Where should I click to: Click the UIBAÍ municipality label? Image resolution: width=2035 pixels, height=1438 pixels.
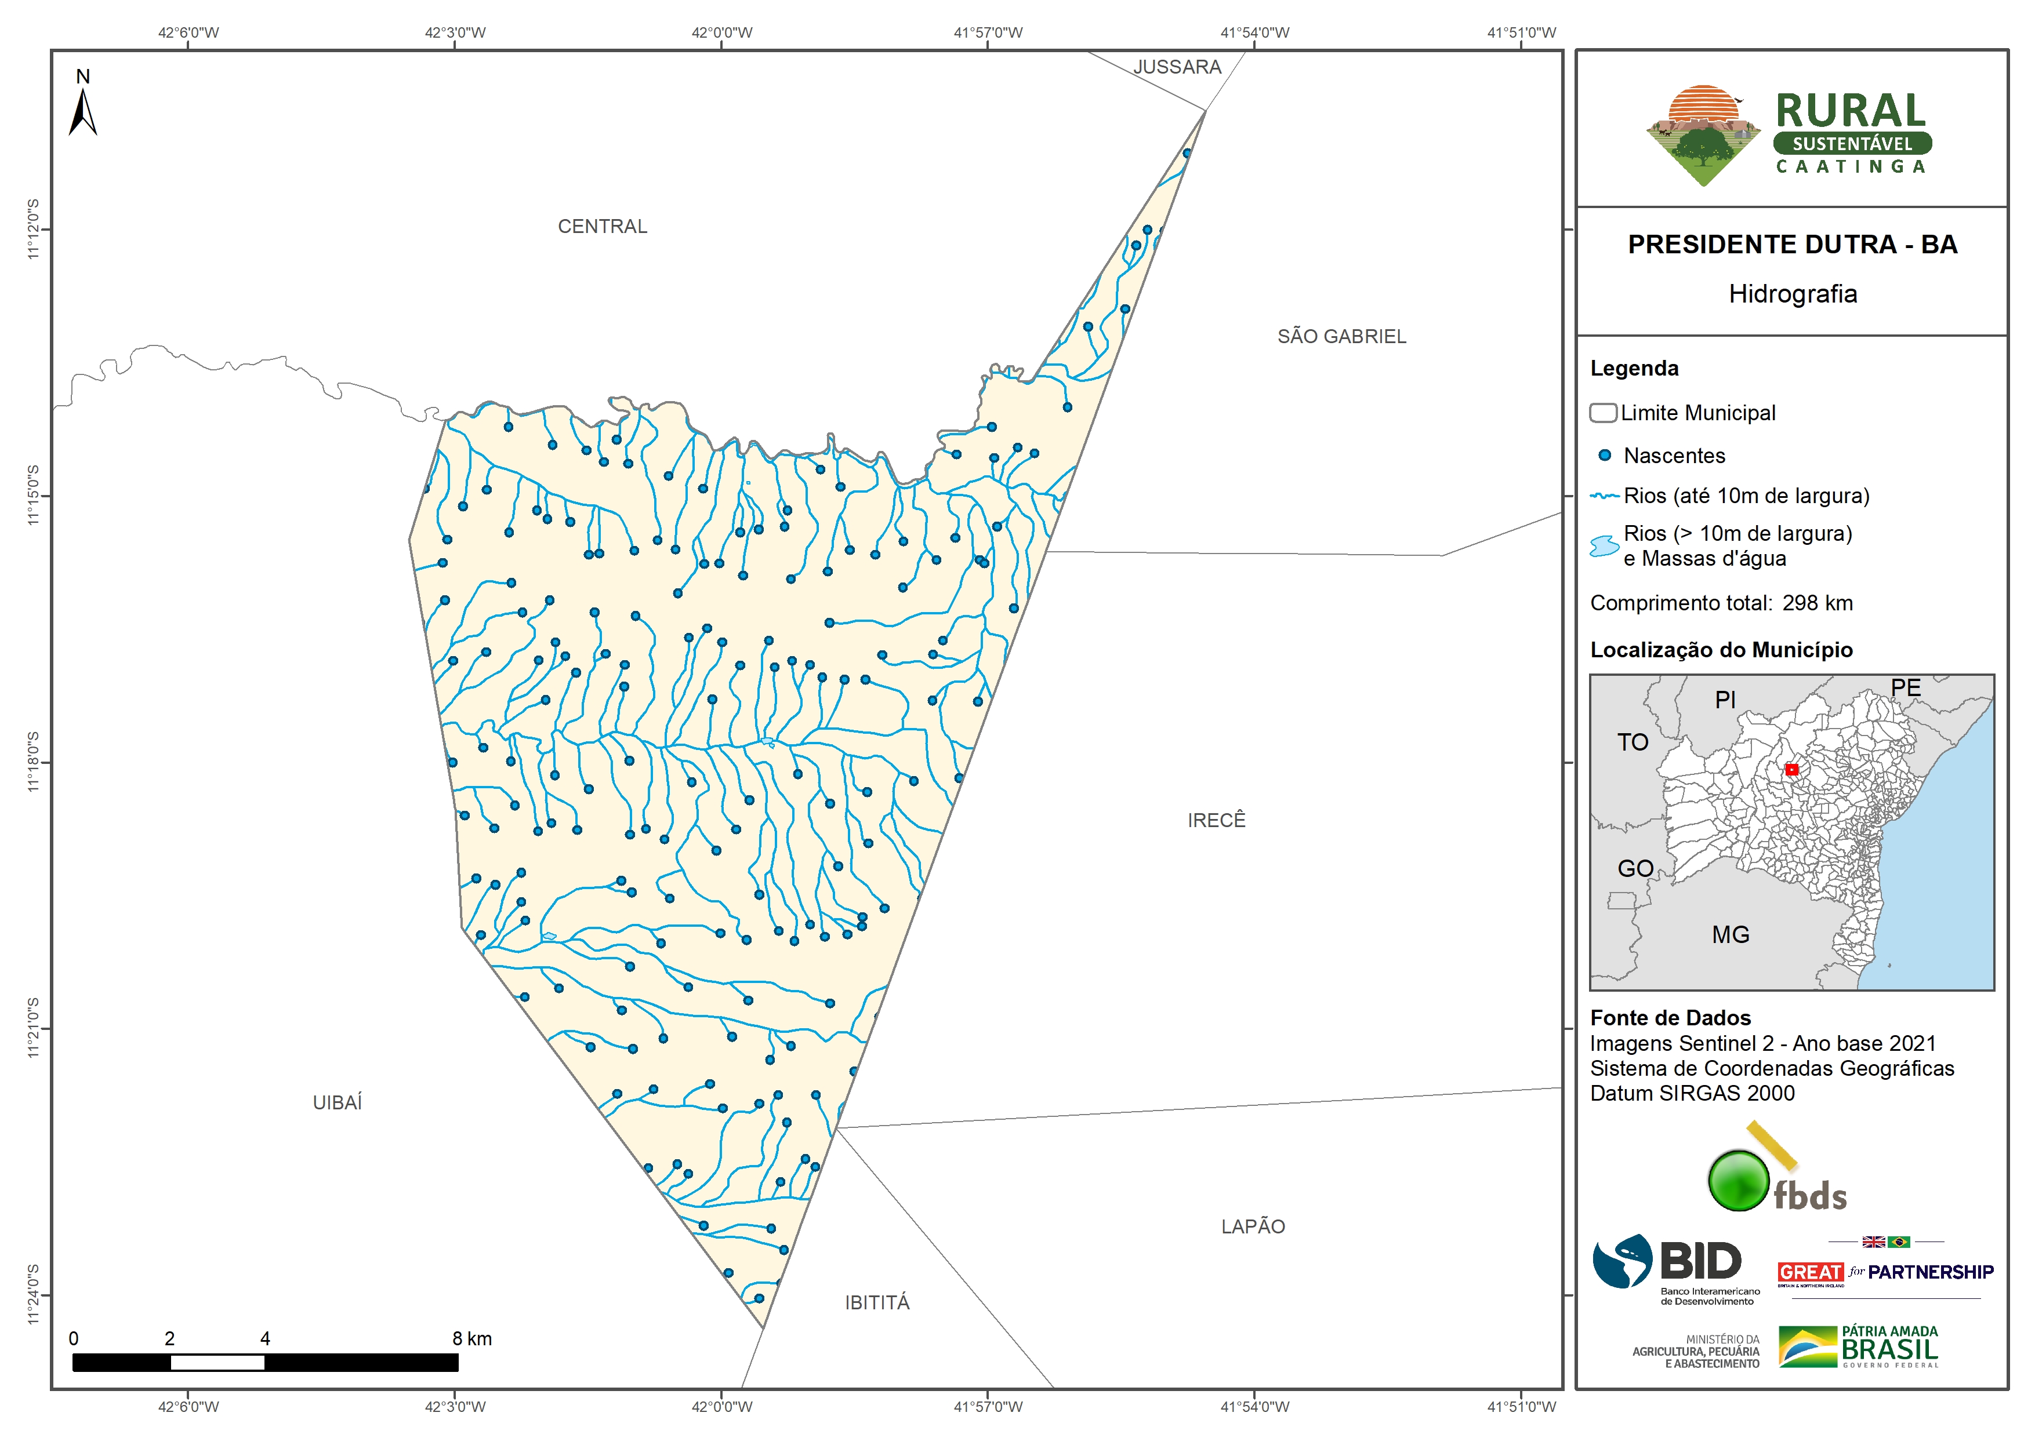tap(337, 1102)
